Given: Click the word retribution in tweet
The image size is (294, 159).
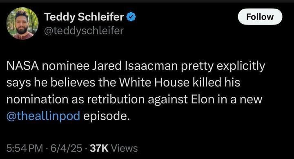Looking at the screenshot, I should point(116,99).
